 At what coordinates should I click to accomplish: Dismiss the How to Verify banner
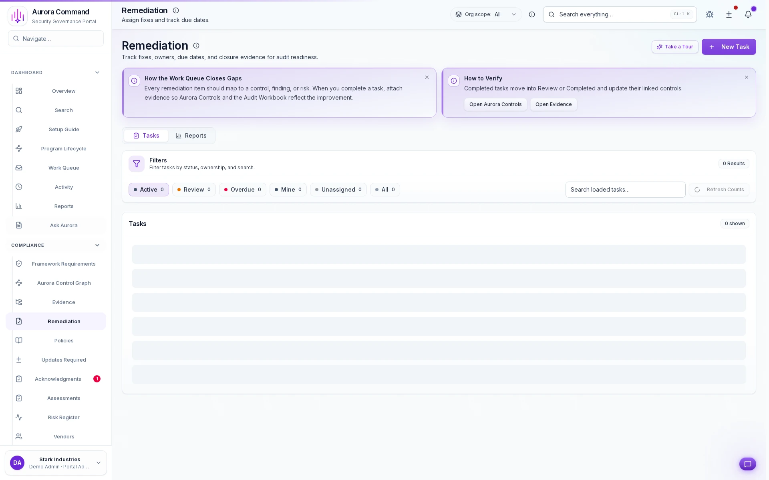747,77
